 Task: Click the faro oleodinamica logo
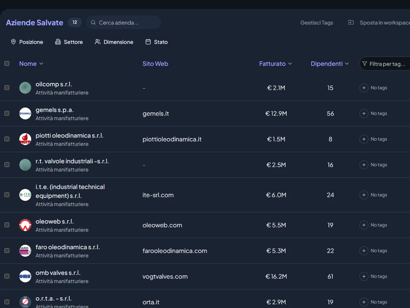click(25, 251)
